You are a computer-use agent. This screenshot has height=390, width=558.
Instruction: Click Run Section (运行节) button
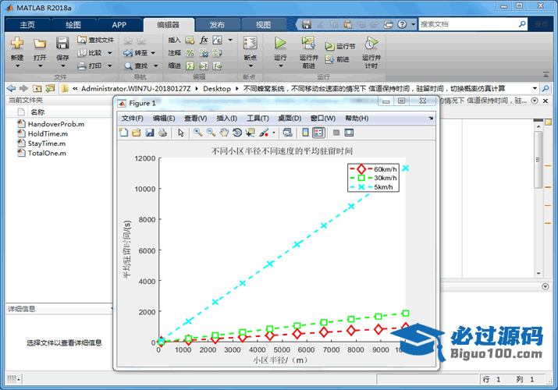click(x=340, y=46)
